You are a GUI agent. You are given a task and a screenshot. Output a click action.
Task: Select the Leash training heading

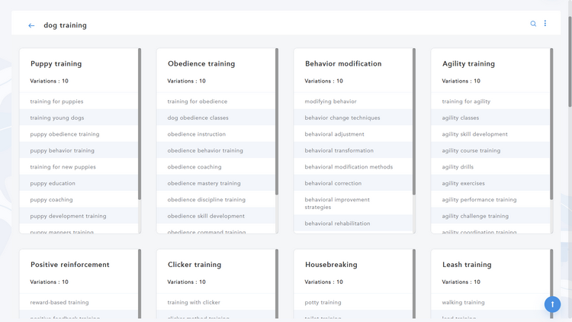467,264
